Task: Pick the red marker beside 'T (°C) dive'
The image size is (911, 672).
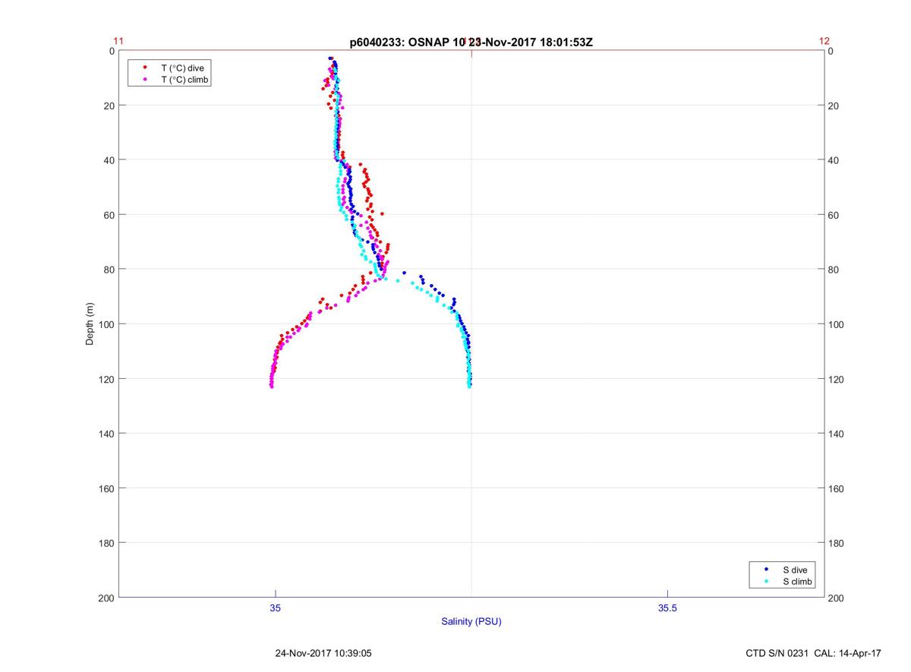Action: click(145, 68)
